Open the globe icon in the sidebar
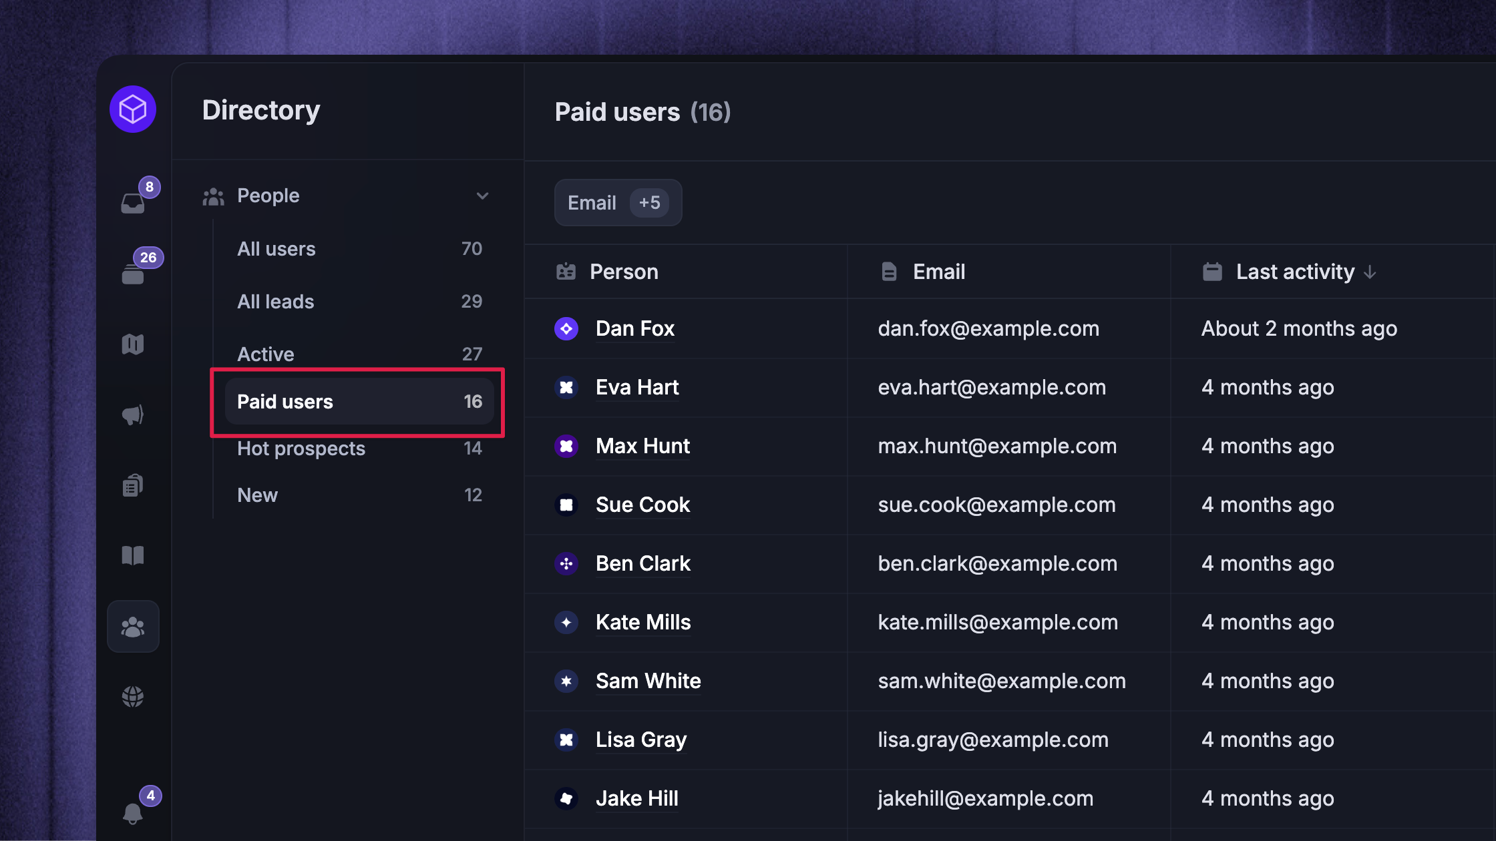1496x841 pixels. [133, 697]
